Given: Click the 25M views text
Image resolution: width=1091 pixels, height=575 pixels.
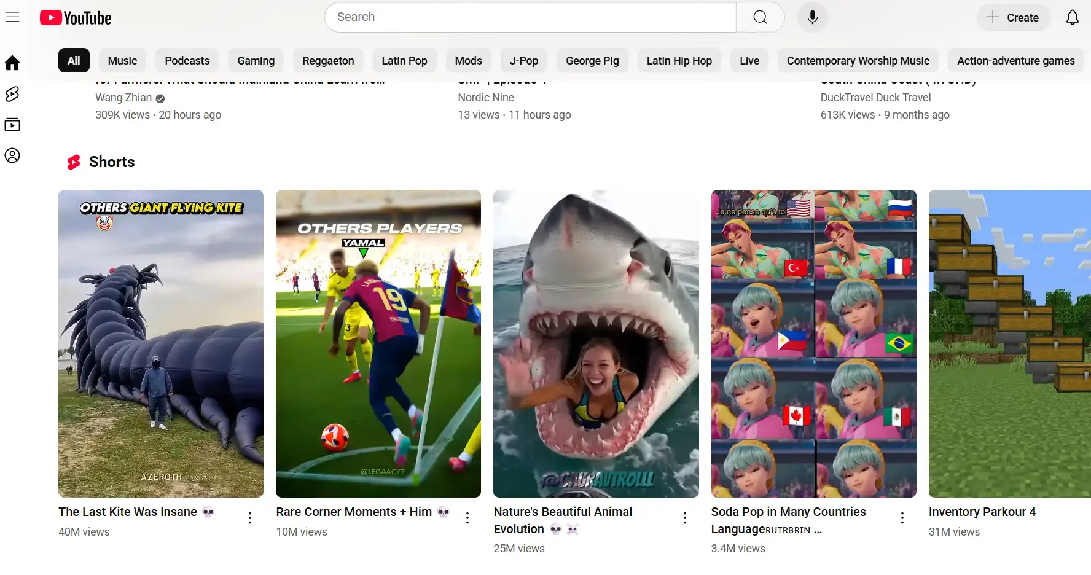Looking at the screenshot, I should point(519,549).
